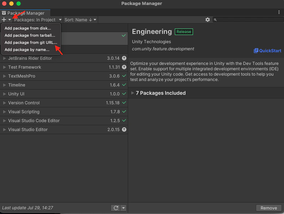The image size is (284, 214).
Task: Click the Release tag badge
Action: pyautogui.click(x=184, y=32)
